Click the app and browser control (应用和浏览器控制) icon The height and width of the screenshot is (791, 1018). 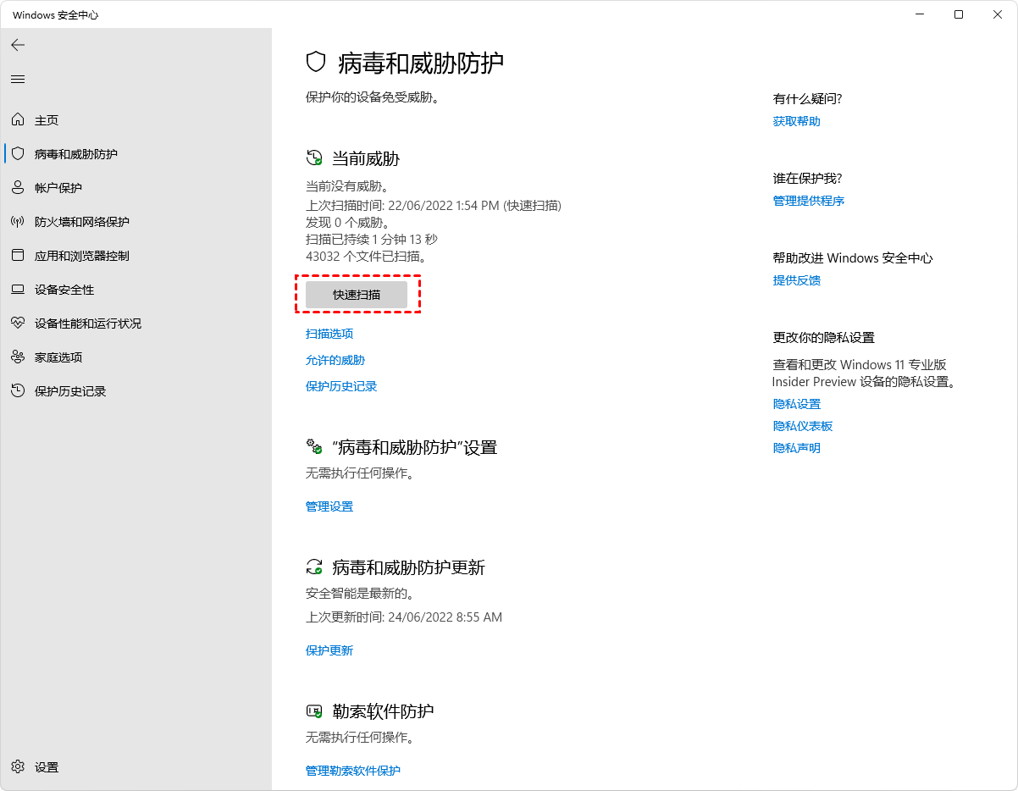tap(18, 256)
